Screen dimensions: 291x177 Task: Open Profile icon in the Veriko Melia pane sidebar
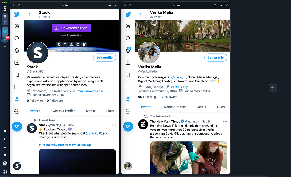point(128,99)
